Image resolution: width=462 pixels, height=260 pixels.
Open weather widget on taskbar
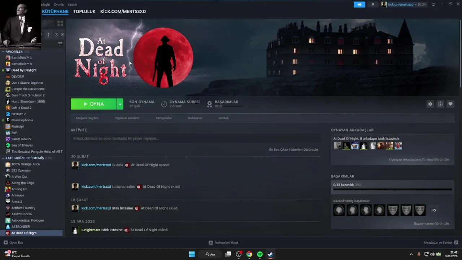click(17, 254)
